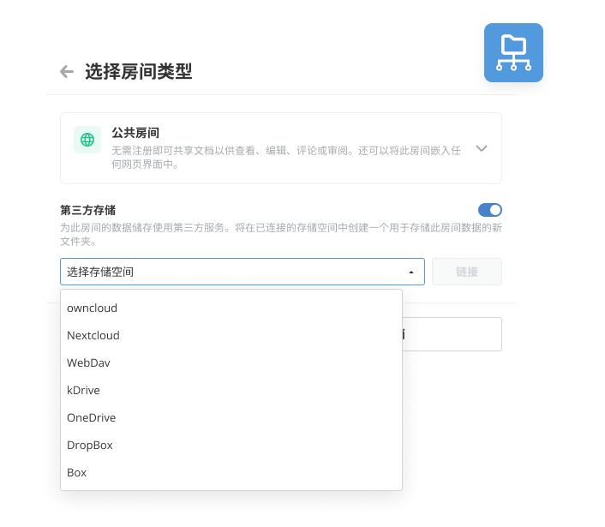Click the 第三方存储 label
Screen dimensions: 605x527
point(88,210)
